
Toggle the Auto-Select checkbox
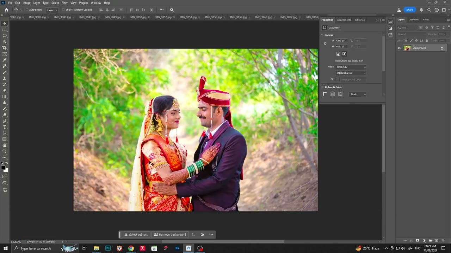(27, 10)
